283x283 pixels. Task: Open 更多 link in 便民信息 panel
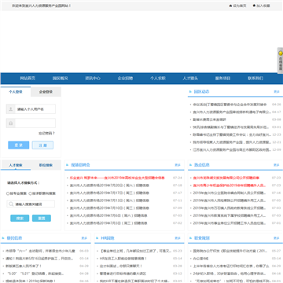84,238
